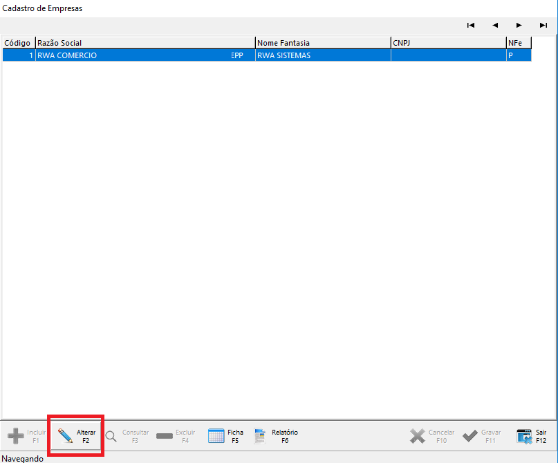This screenshot has width=558, height=463.
Task: Jump to last record arrow
Action: tap(543, 26)
